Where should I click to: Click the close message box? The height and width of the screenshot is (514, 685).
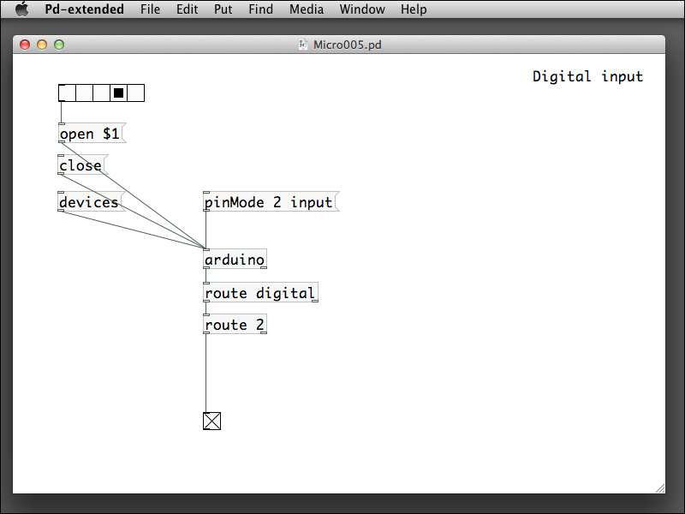(80, 164)
